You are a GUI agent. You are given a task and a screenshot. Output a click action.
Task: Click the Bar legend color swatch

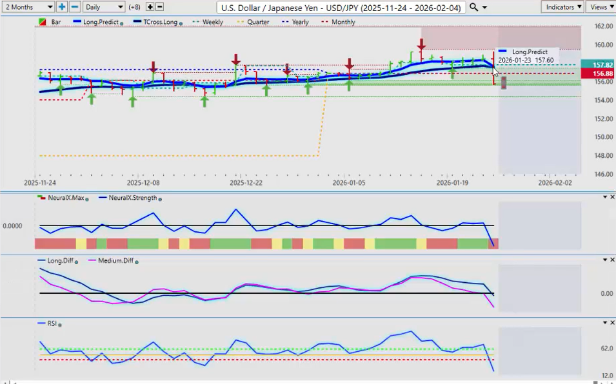coord(43,22)
